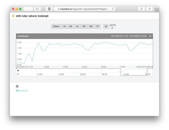Open the extension icon left of the address bar
Screen dimensions: 169x130
click(49, 9)
